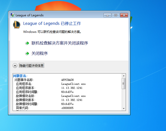Click the Windows 可以联机检查该问题的解决方案 message
The image size is (166, 131).
tap(52, 32)
